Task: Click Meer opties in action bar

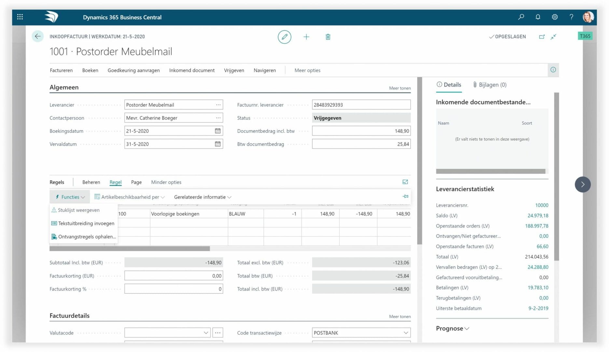Action: coord(307,70)
